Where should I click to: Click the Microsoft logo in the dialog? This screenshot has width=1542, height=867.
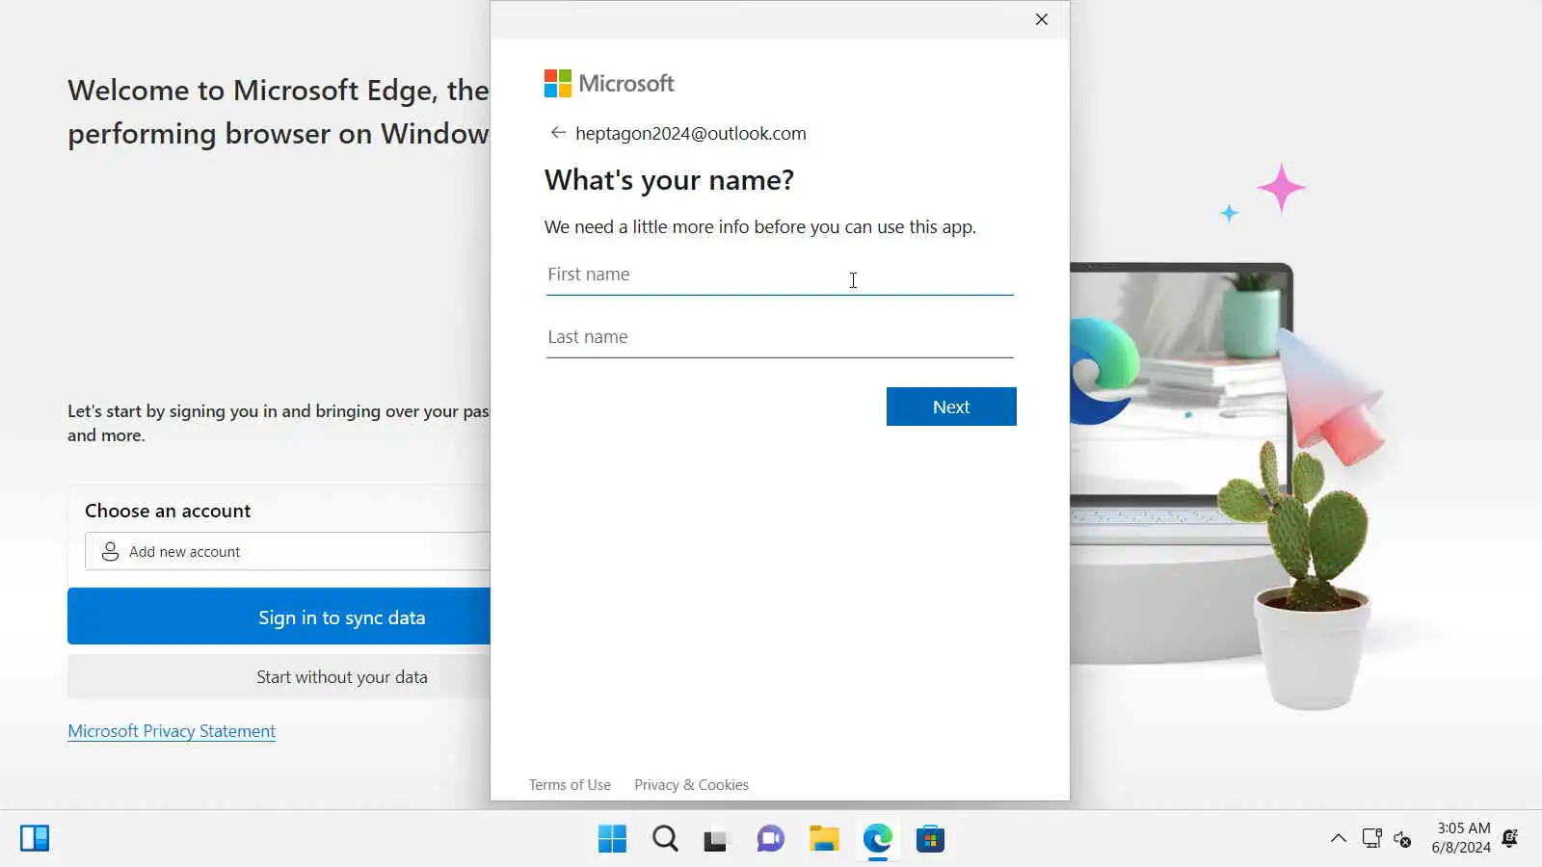click(609, 84)
